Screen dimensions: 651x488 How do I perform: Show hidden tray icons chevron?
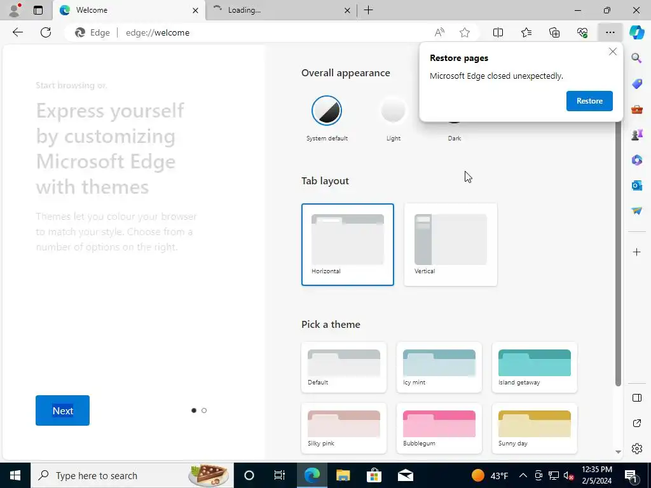point(523,475)
